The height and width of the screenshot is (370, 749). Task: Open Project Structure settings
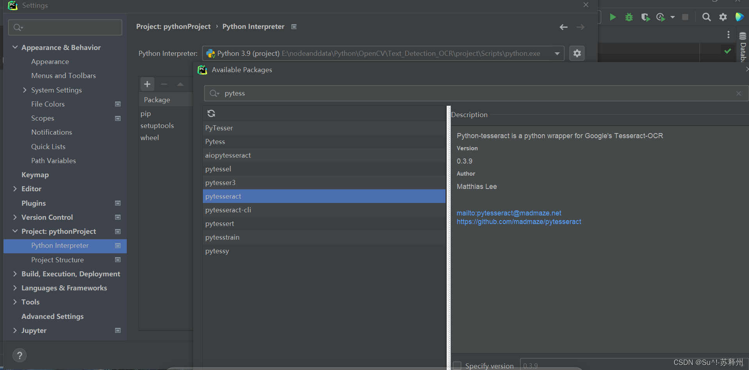(x=57, y=260)
